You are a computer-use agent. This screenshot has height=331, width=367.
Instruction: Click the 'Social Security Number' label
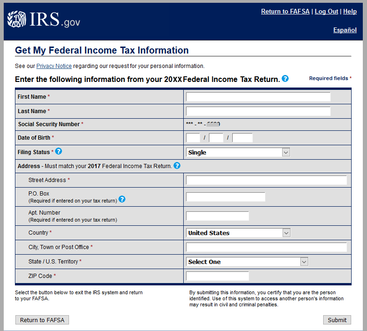click(x=49, y=124)
